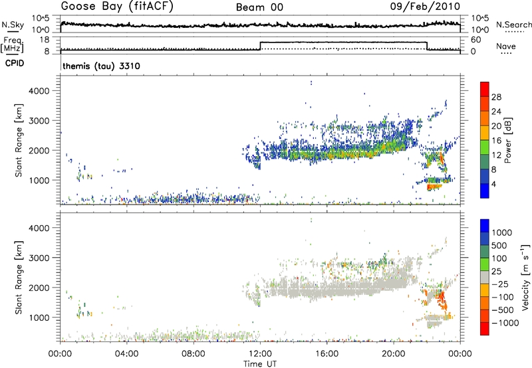Click '4000' tick on Velocity panel
Screen dimensions: 532x368
point(39,228)
